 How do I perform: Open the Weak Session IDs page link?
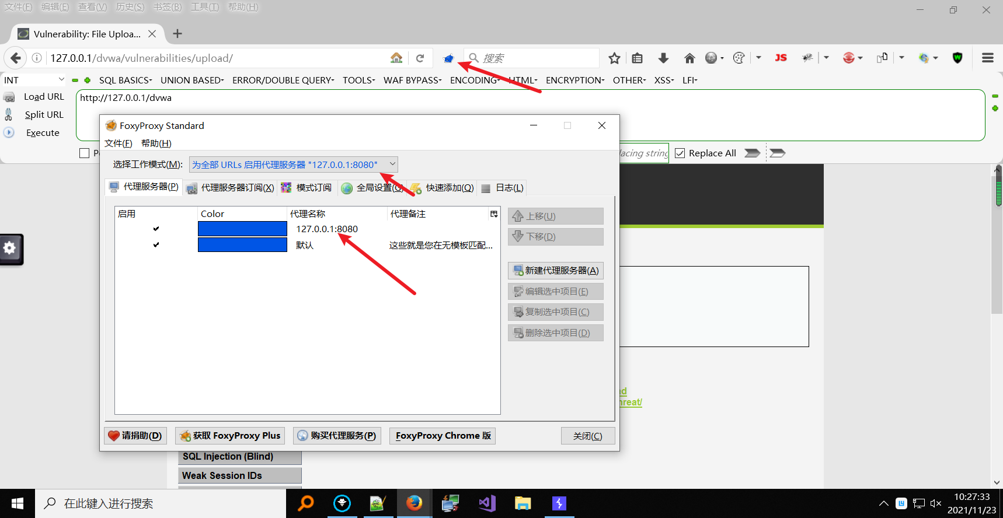coord(239,475)
